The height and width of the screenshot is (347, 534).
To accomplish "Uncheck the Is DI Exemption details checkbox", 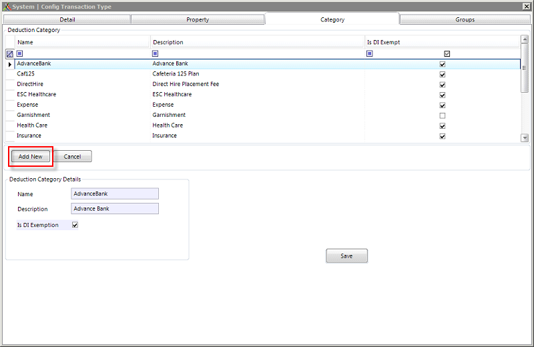I will (75, 225).
